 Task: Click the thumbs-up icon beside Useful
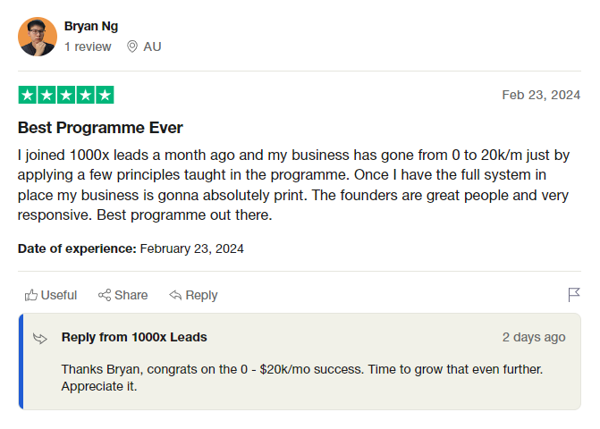(31, 295)
